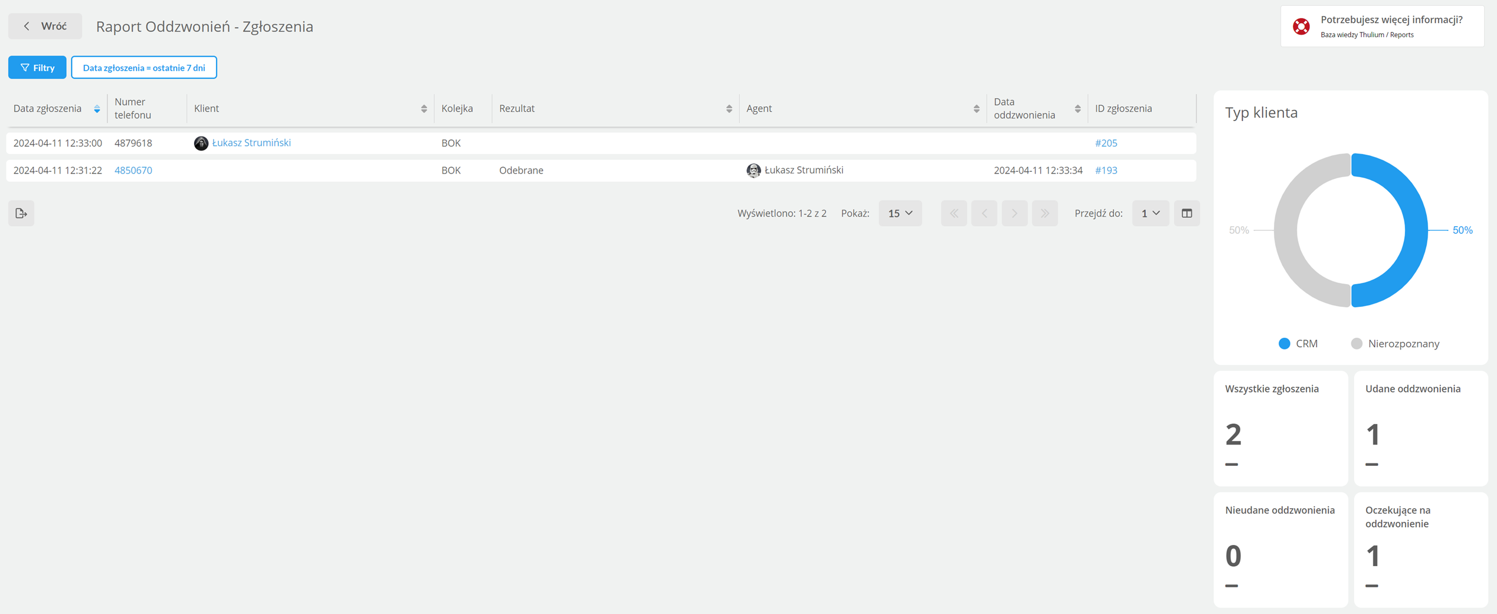Image resolution: width=1497 pixels, height=614 pixels.
Task: Click callback date 2024-04-11 12:33:34
Action: coord(1038,170)
